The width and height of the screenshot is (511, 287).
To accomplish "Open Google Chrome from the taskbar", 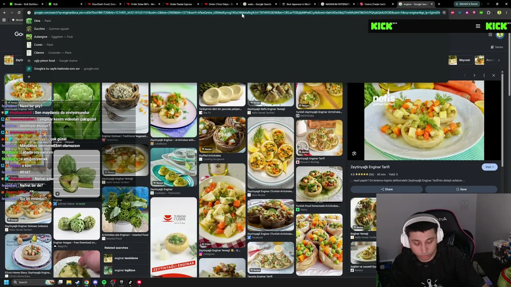I will pyautogui.click(x=86, y=282).
